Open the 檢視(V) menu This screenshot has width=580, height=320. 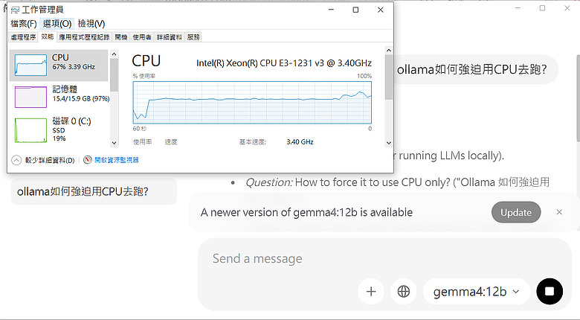91,24
